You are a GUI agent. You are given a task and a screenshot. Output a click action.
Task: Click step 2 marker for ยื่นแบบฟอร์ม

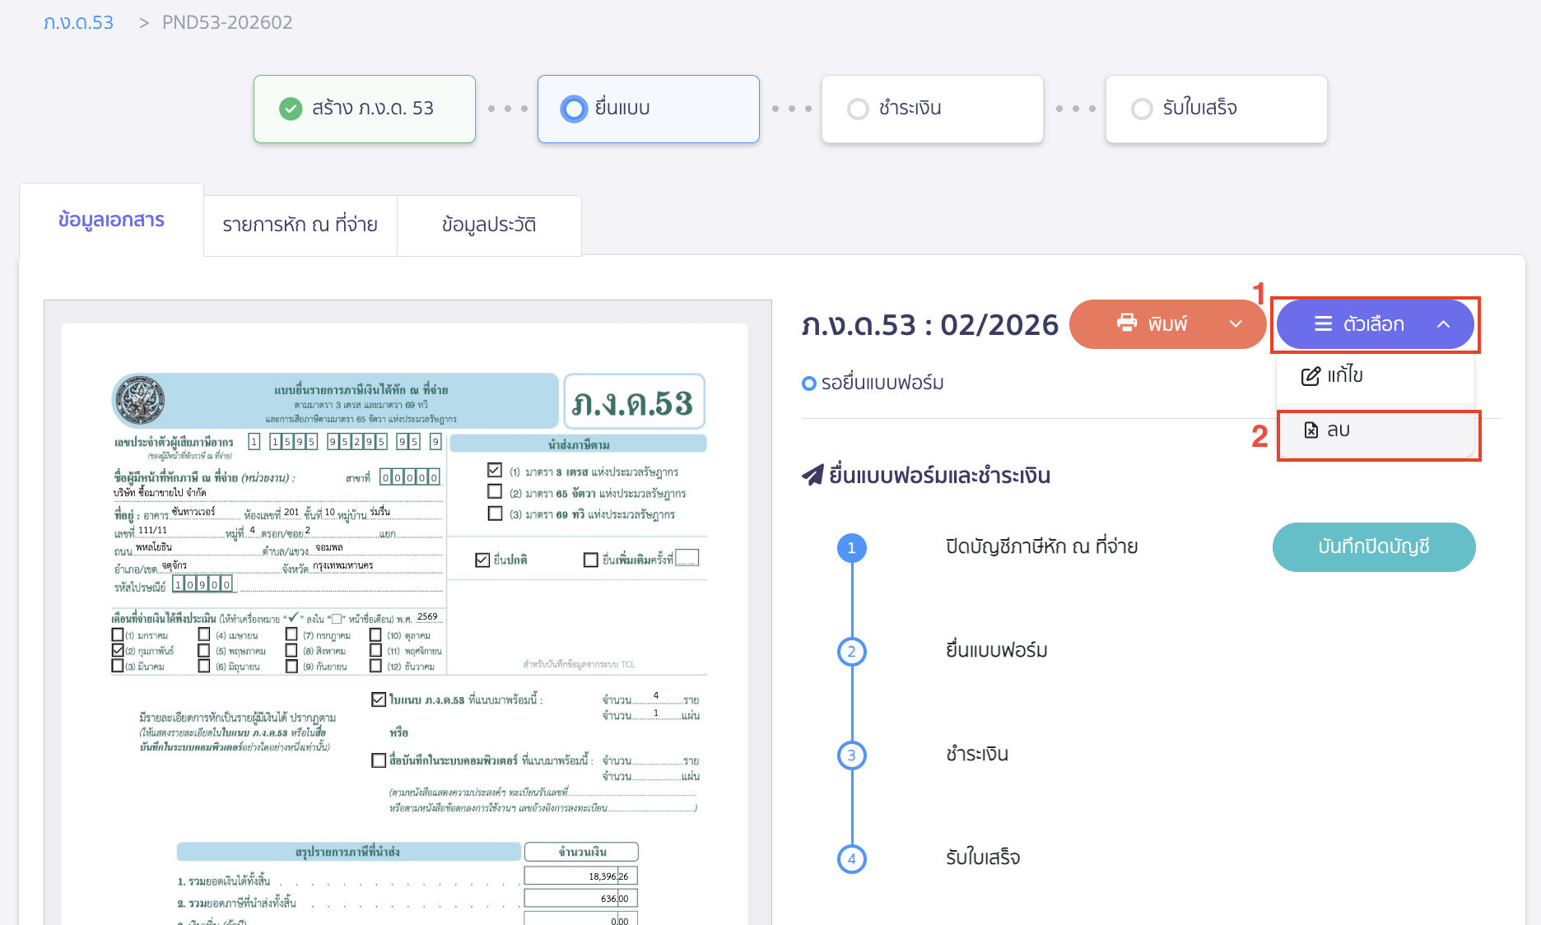851,652
